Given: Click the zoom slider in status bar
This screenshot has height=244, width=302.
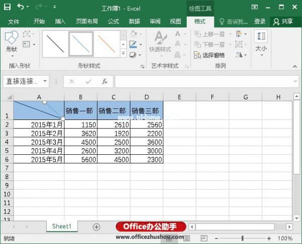Looking at the screenshot, I should click(243, 238).
